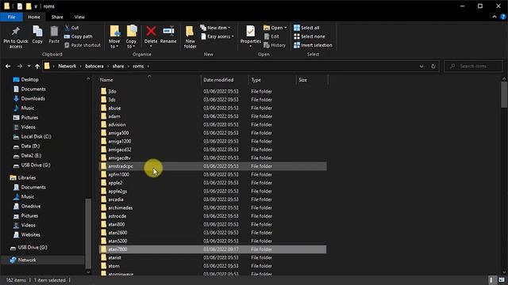Click Invert selection
The image size is (508, 285).
click(x=313, y=45)
